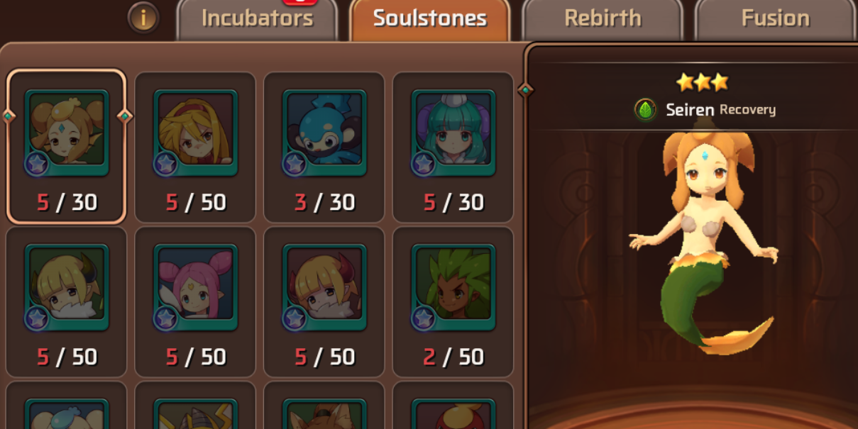The height and width of the screenshot is (429, 858).
Task: Choose the blue monkey soulstone 3/30
Action: point(324,147)
